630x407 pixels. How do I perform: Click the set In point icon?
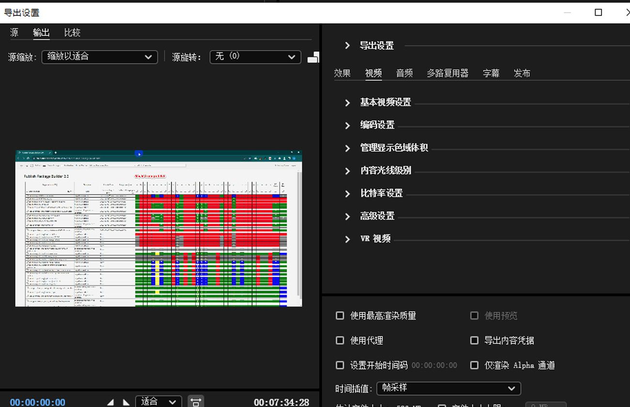click(110, 401)
